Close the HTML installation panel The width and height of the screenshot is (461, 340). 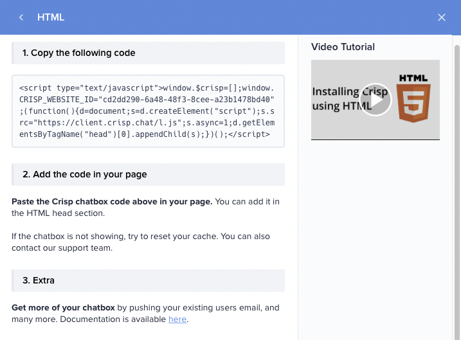click(441, 17)
